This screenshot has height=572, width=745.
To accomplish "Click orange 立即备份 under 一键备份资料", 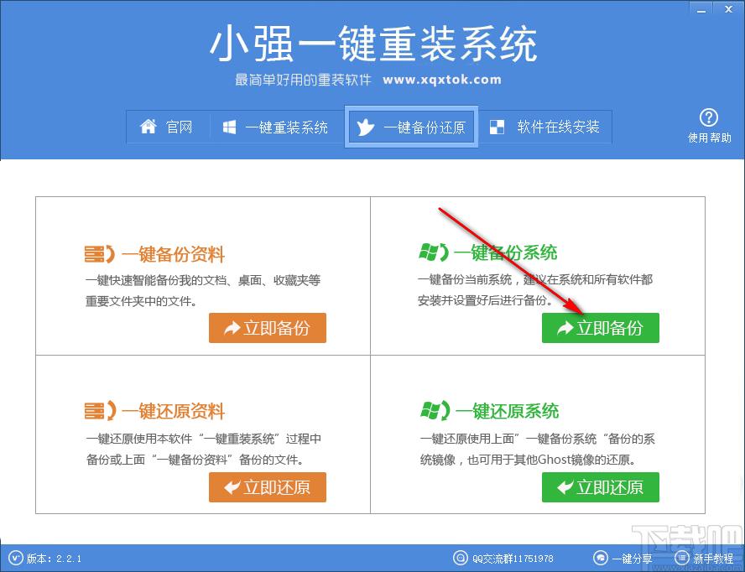I will coord(268,328).
